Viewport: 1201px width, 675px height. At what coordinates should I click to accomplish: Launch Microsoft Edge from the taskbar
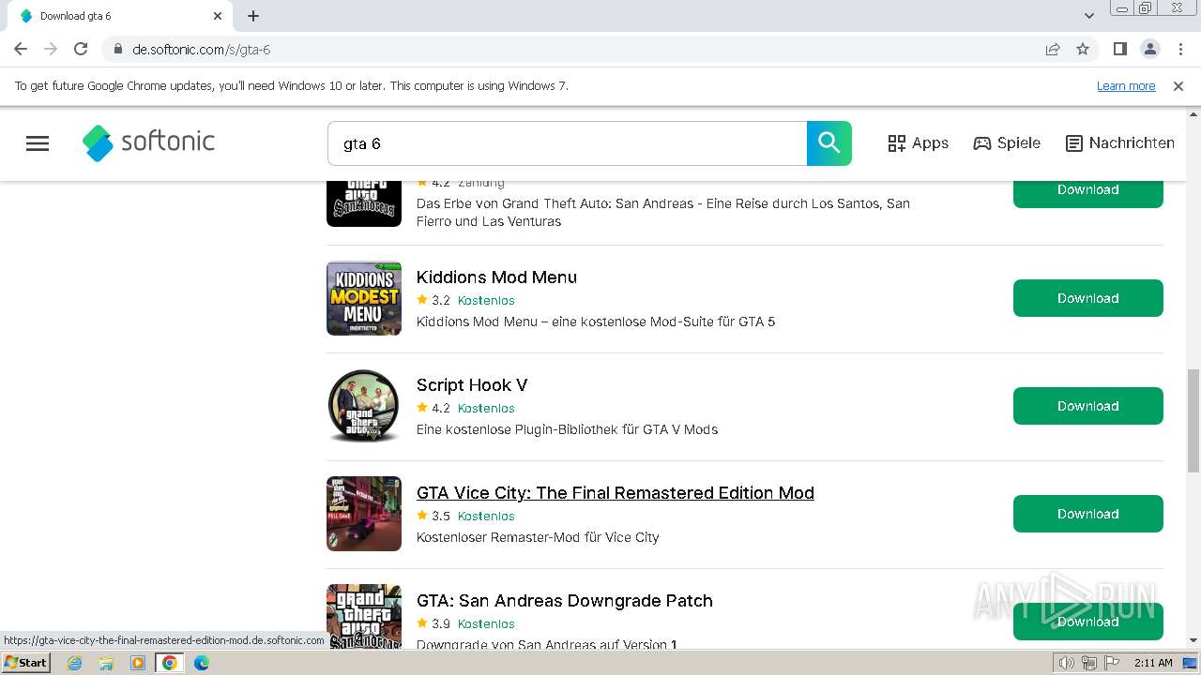tap(202, 663)
